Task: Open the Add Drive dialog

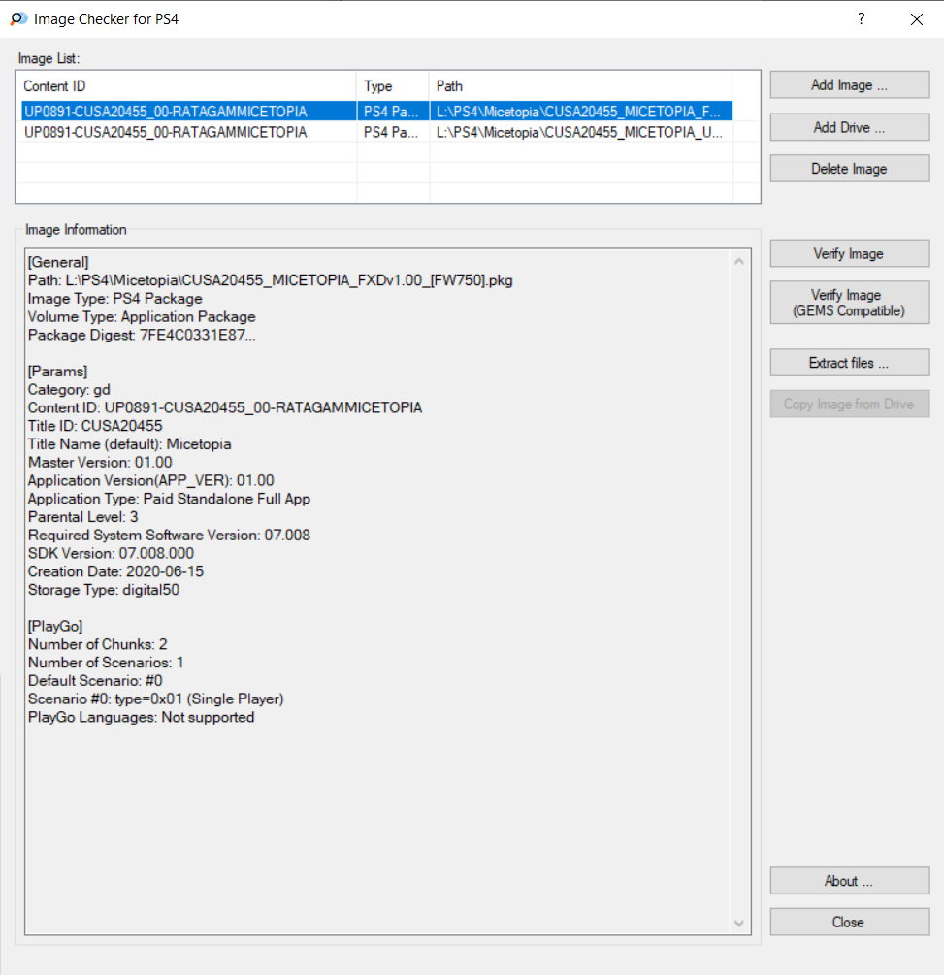Action: [x=850, y=127]
